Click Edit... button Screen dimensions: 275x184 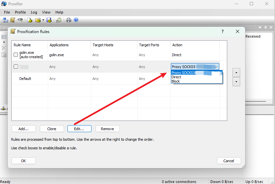coord(79,129)
